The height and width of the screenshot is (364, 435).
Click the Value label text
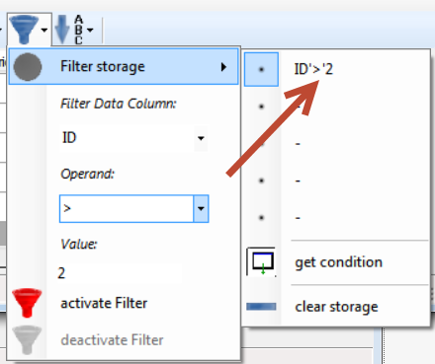point(79,245)
